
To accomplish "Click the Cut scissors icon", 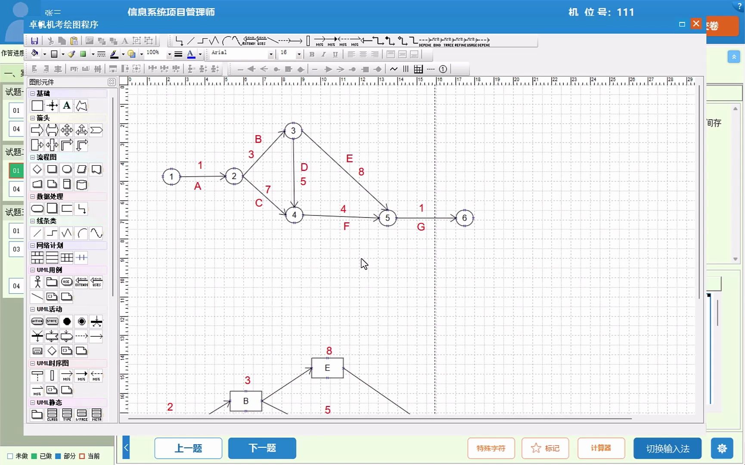I will 50,41.
